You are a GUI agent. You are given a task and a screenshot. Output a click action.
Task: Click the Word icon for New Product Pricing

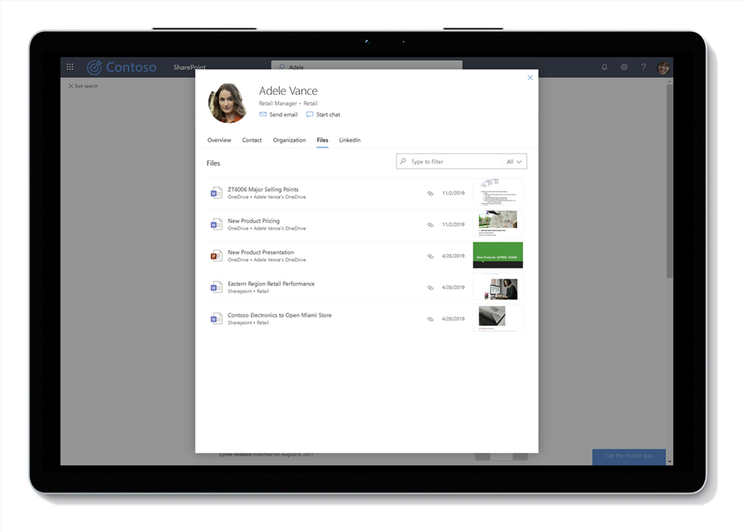[216, 224]
